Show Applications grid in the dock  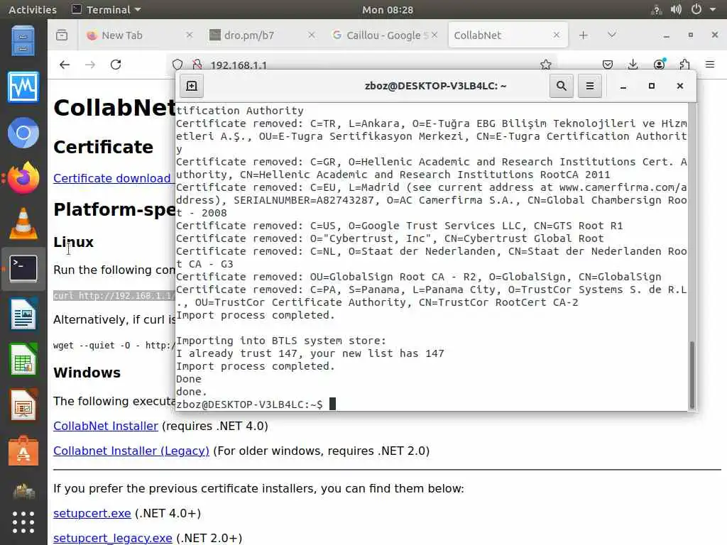pos(23,522)
